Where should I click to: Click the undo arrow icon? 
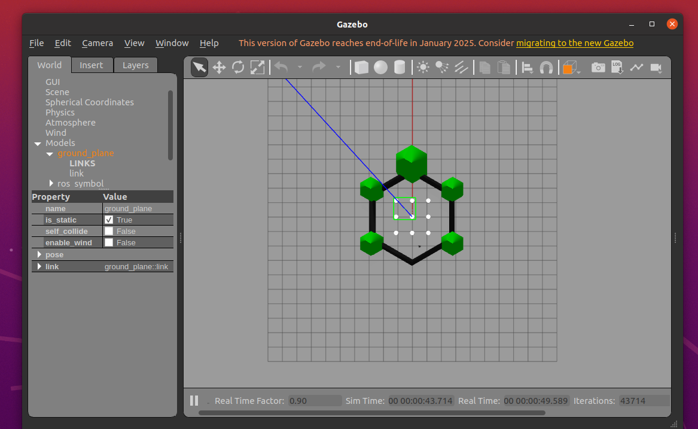pos(281,67)
